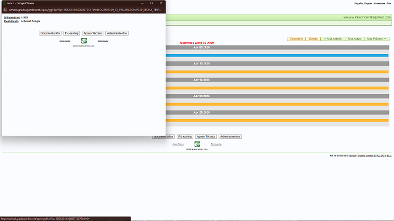Click the red Miércoles Abril 02 2025 date

[x=197, y=43]
